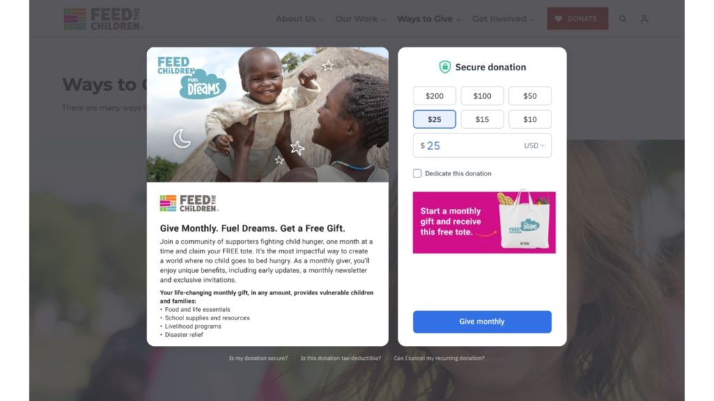Viewport: 714px width, 401px height.
Task: Click the search magnifier icon in header
Action: tap(623, 19)
